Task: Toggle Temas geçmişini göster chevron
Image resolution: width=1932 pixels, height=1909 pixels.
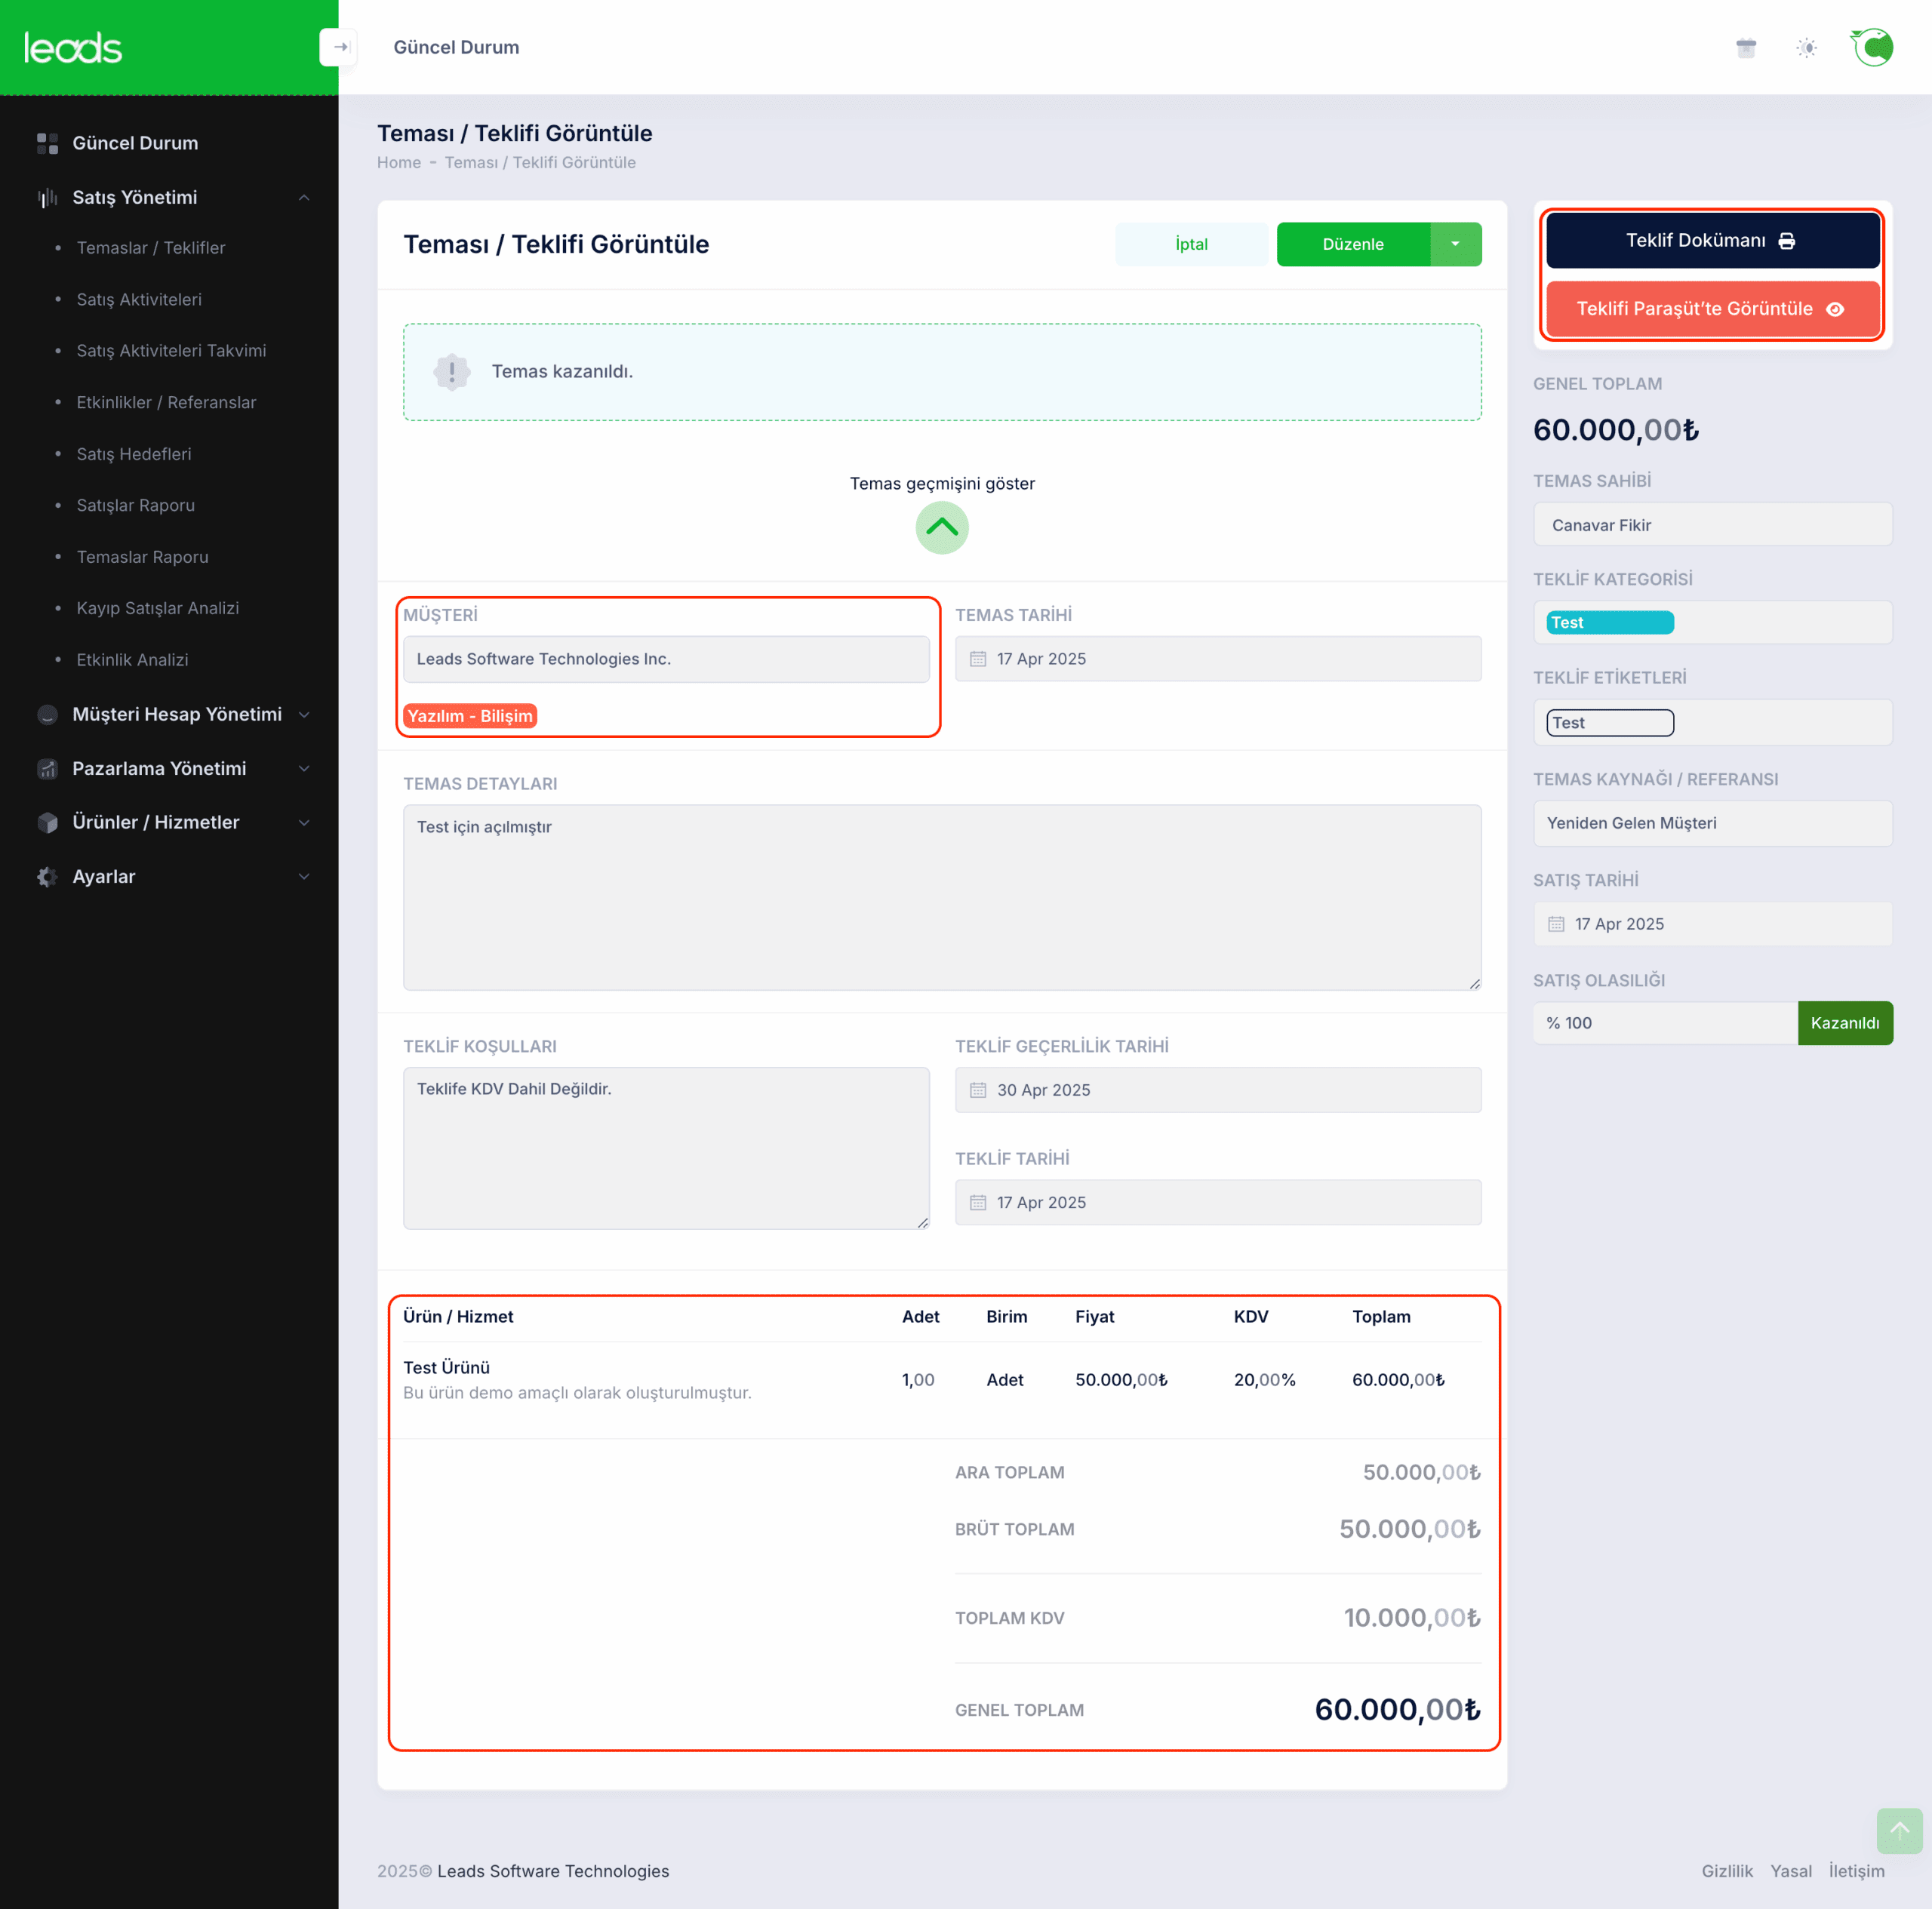Action: [x=942, y=527]
